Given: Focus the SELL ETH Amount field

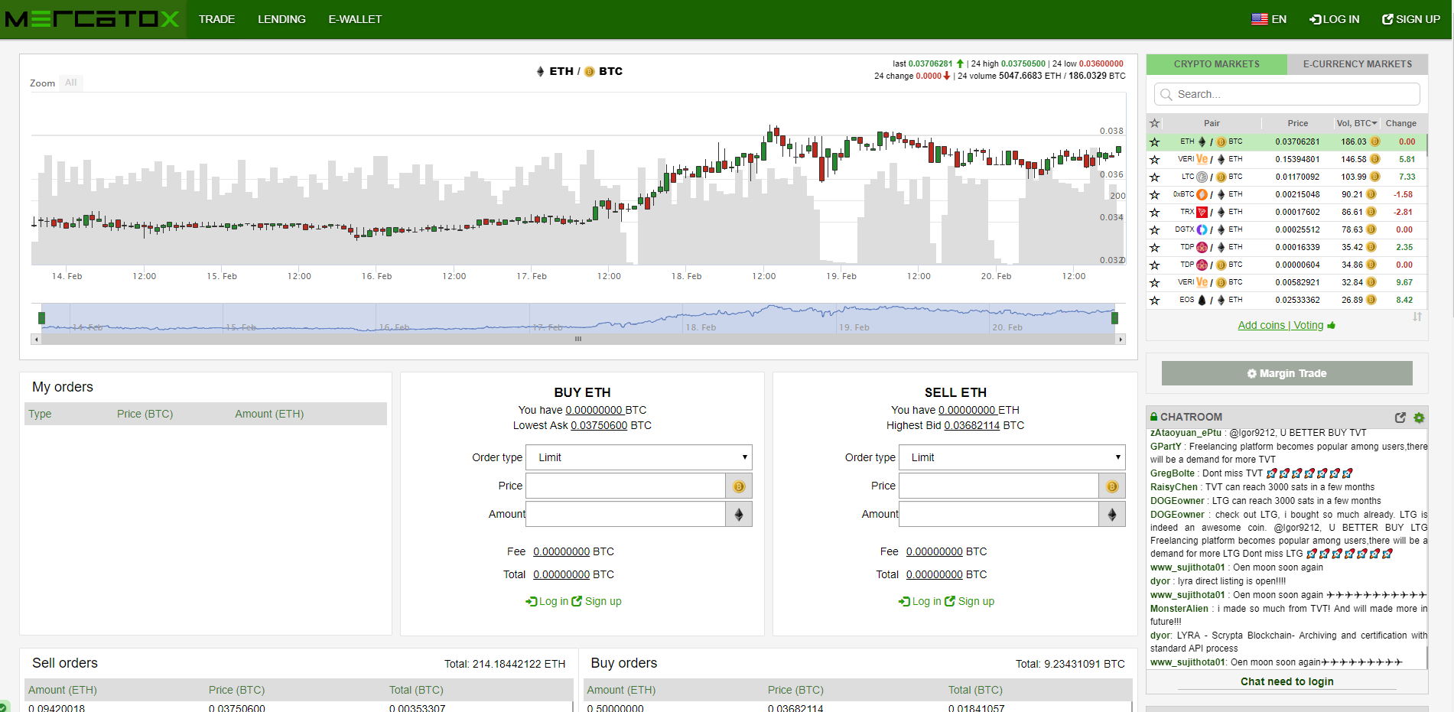Looking at the screenshot, I should pos(999,514).
